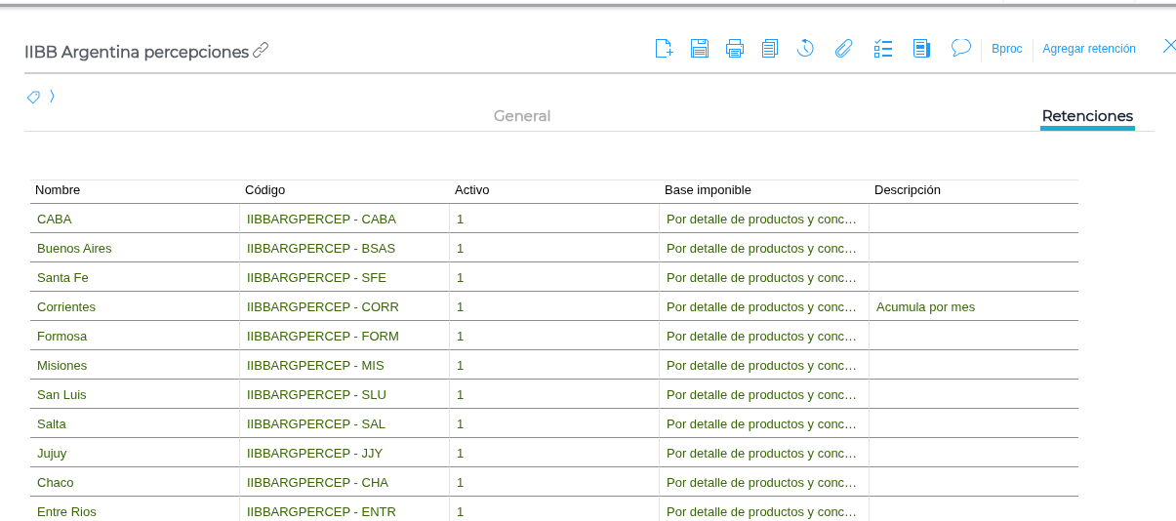Open attachments with the paperclip icon
Screen dimensions: 1176x521
(844, 48)
